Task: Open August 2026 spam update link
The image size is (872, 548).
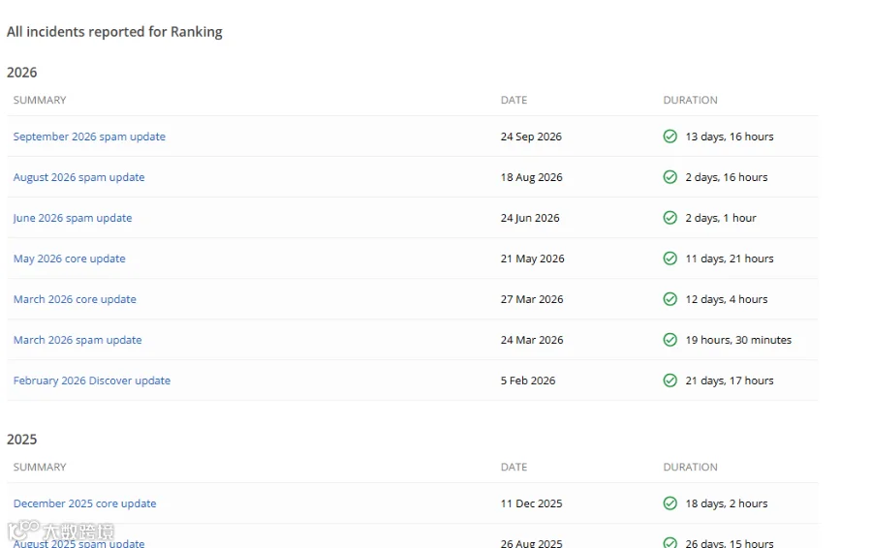Action: 79,177
